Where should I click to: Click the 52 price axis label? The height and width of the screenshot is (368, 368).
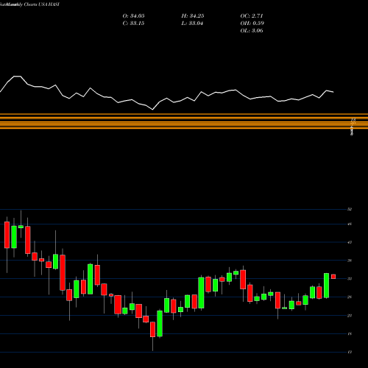click(350, 209)
